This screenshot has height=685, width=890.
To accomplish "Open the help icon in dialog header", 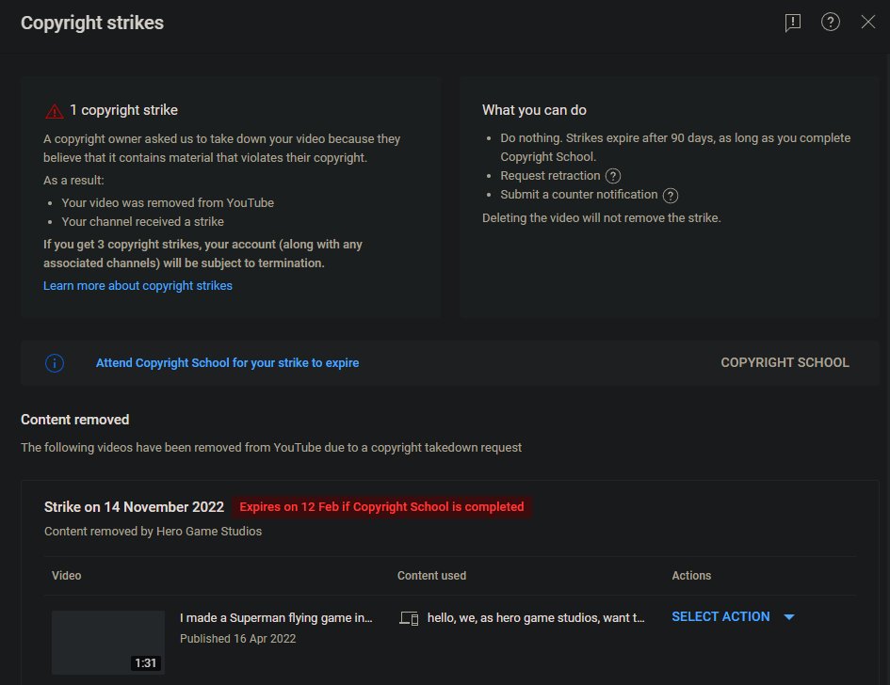I will 831,23.
